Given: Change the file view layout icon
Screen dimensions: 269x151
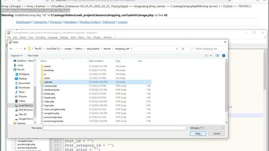Looking at the screenshot, I should pos(207,56).
